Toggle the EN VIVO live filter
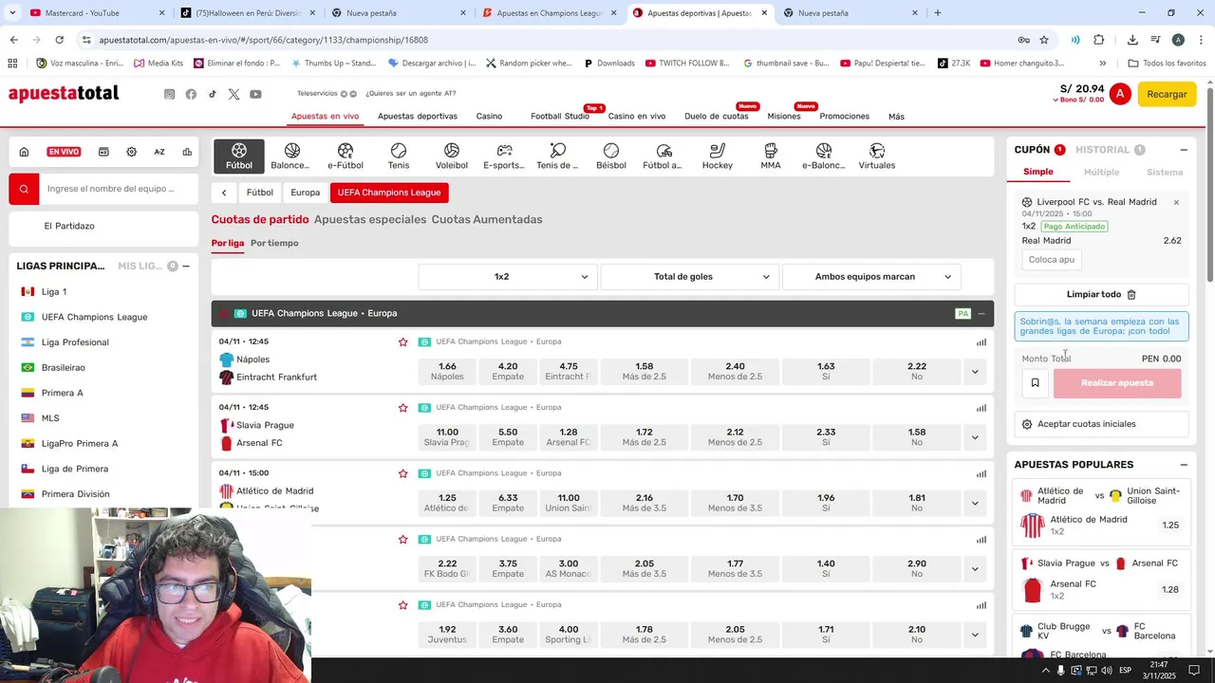Image resolution: width=1215 pixels, height=683 pixels. click(64, 152)
